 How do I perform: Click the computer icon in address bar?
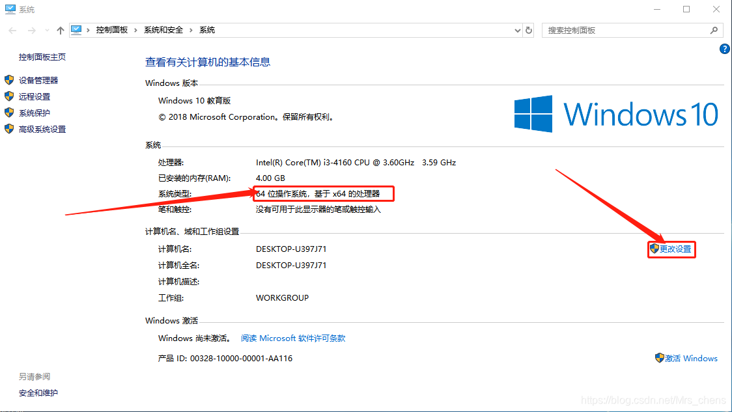(x=76, y=30)
